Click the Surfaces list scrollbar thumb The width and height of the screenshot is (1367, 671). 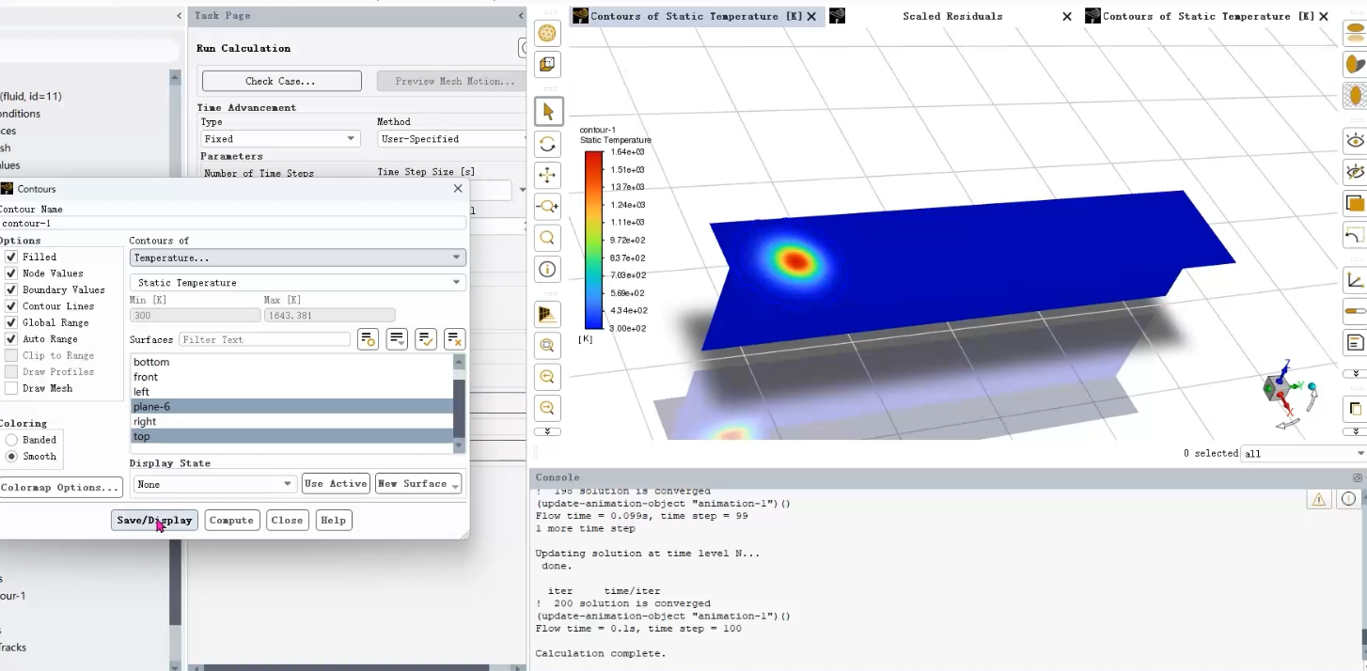460,409
